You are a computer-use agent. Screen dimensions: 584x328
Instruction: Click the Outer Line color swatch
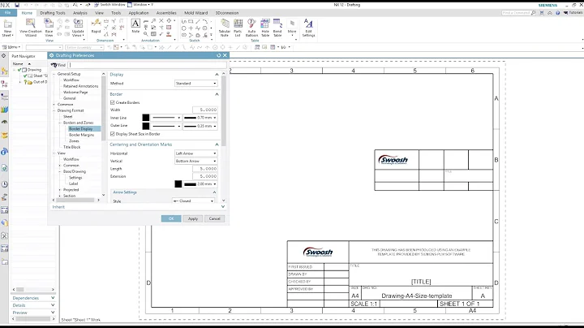(x=146, y=126)
